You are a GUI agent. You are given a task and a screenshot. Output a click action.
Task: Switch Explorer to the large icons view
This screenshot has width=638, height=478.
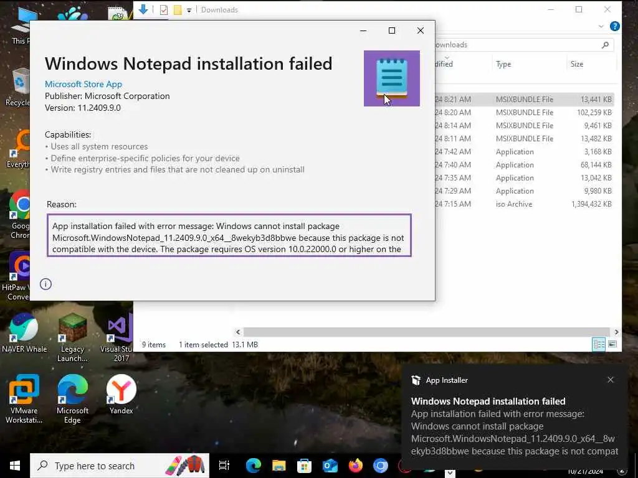(x=612, y=344)
